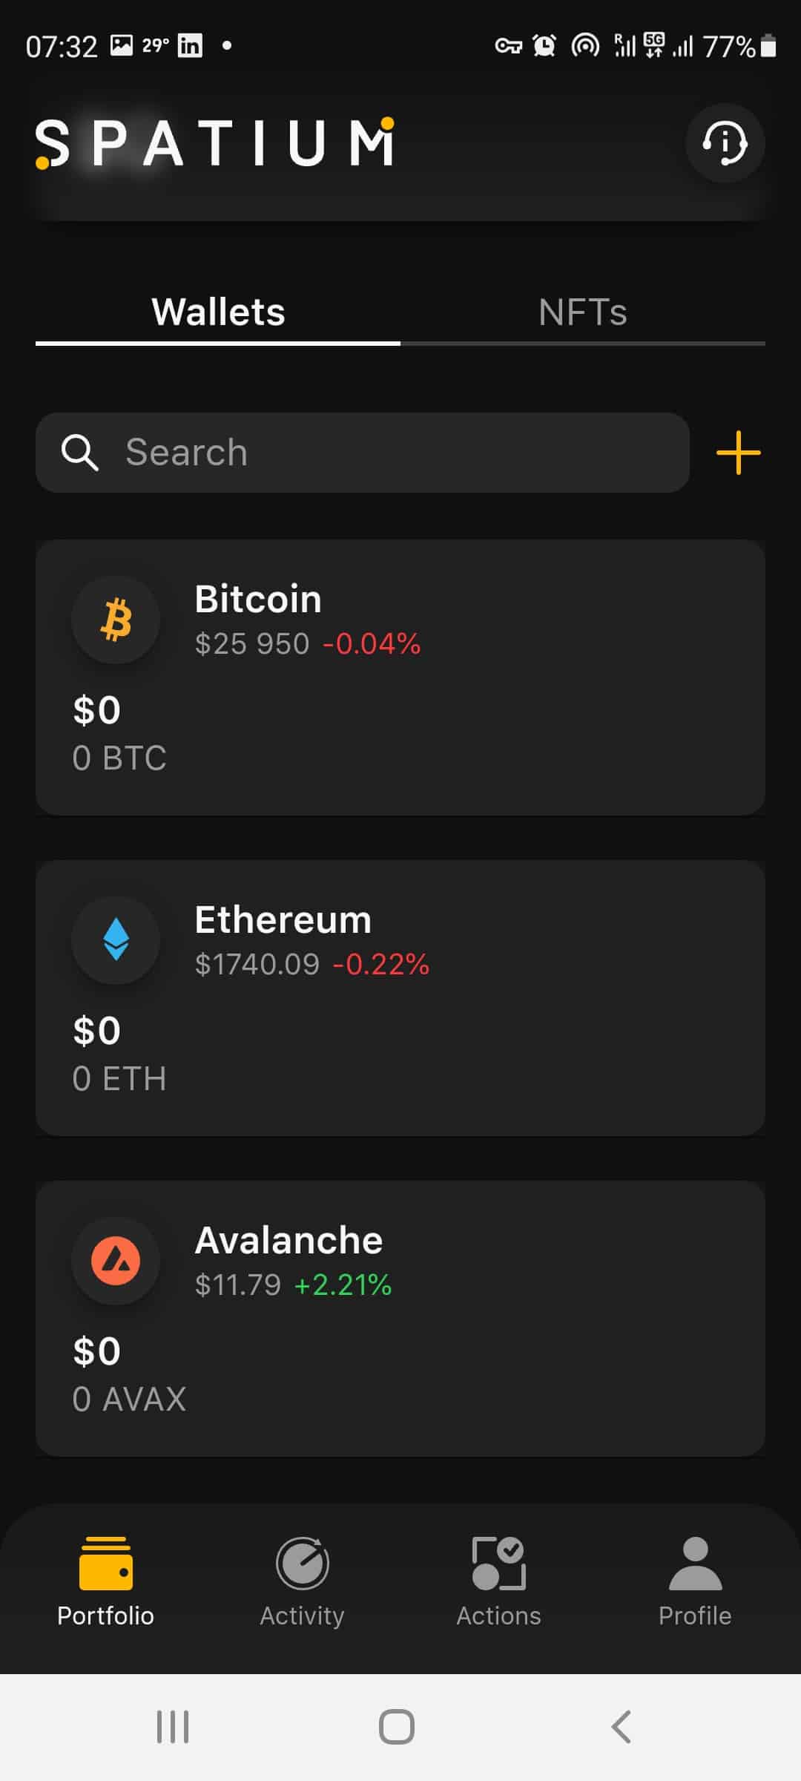Select the Portfolio wallet icon
Image resolution: width=801 pixels, height=1781 pixels.
point(105,1564)
